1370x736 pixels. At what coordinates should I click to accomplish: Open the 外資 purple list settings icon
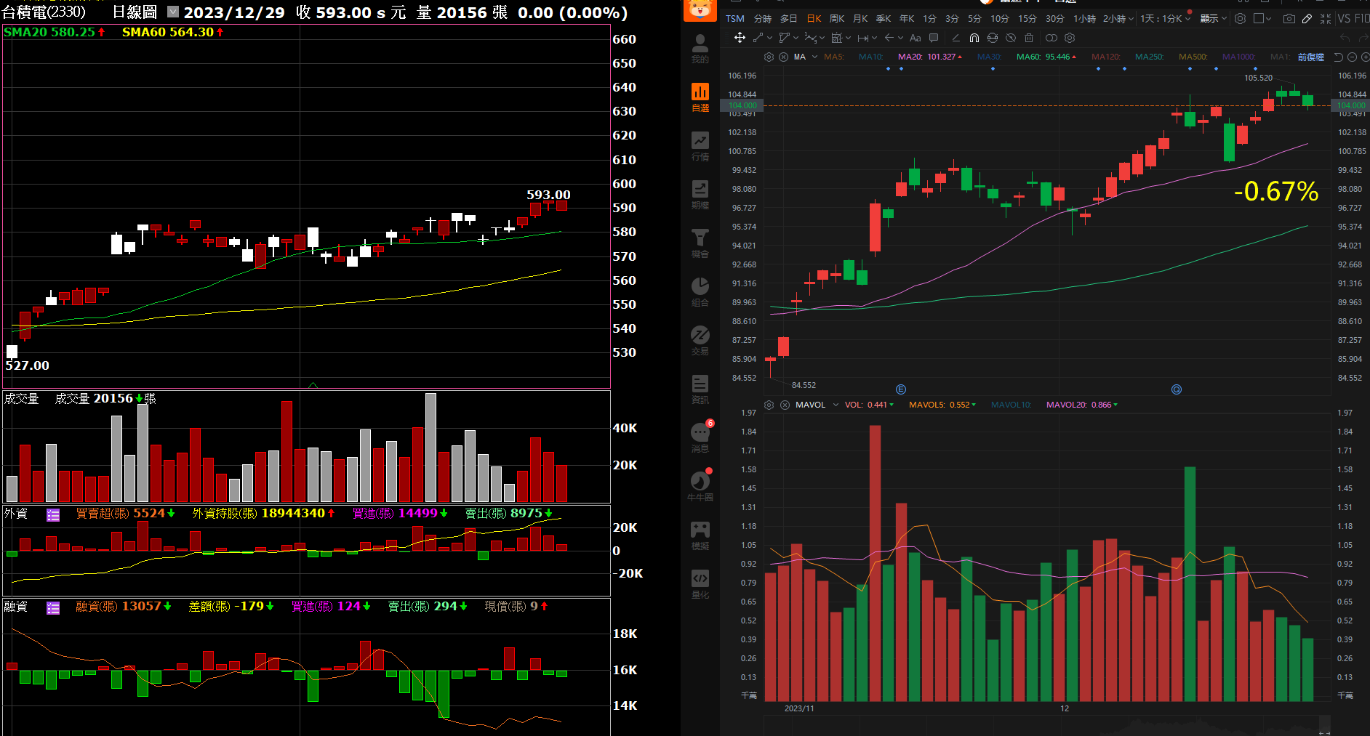53,514
